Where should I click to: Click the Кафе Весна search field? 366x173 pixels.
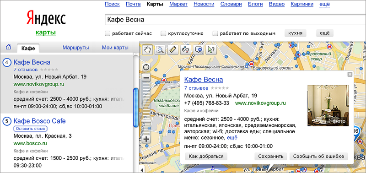tap(235, 20)
